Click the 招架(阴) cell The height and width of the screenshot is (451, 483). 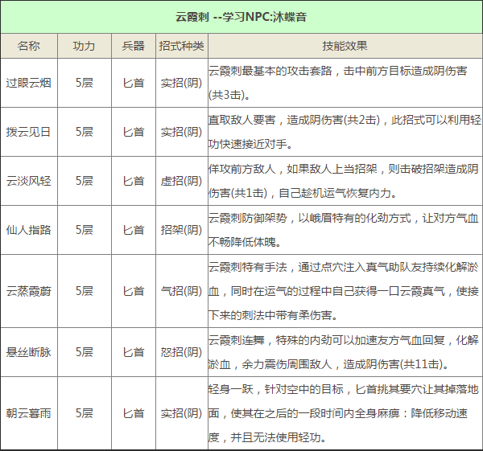(x=181, y=230)
